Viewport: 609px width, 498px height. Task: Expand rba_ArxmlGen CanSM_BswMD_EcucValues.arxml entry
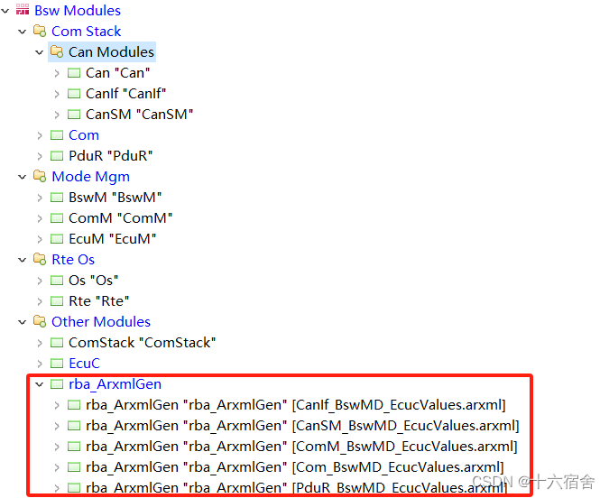pyautogui.click(x=57, y=426)
